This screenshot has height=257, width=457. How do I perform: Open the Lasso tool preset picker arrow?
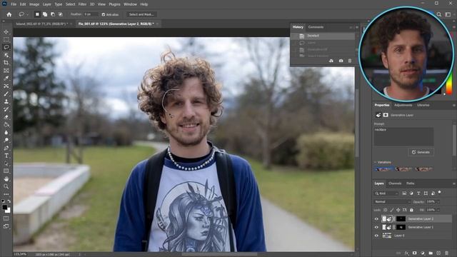27,14
